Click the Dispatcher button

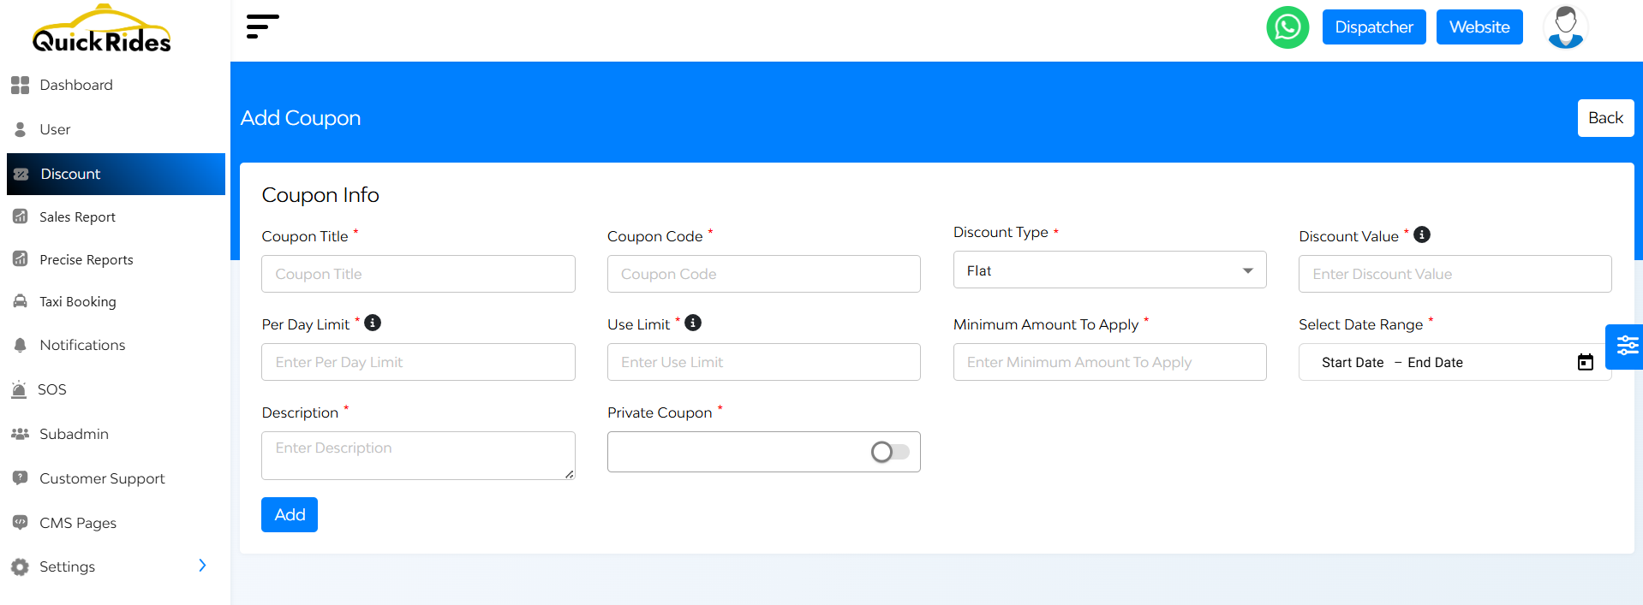click(x=1373, y=27)
